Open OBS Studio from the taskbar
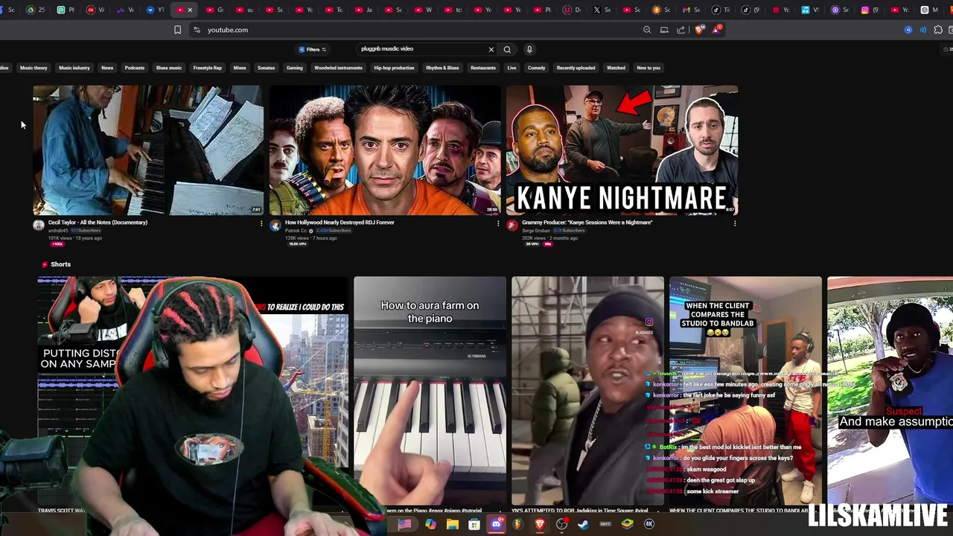This screenshot has width=953, height=536. 561,524
